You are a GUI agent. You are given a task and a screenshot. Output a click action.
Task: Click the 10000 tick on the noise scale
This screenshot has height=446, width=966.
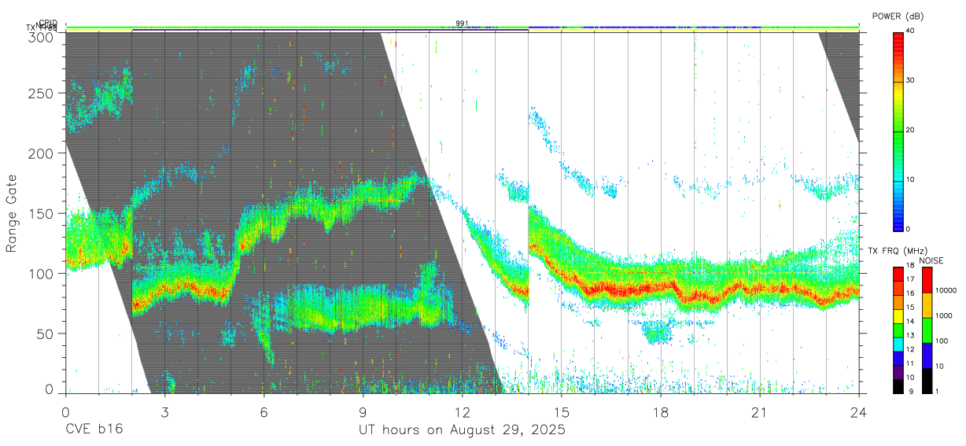pyautogui.click(x=945, y=290)
